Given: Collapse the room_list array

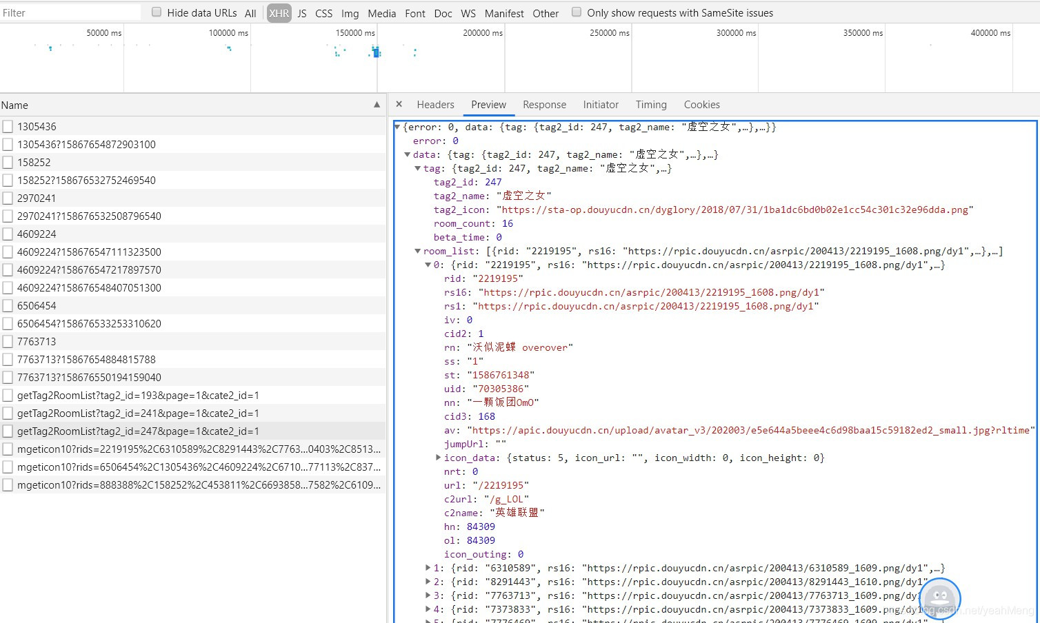Looking at the screenshot, I should click(417, 251).
